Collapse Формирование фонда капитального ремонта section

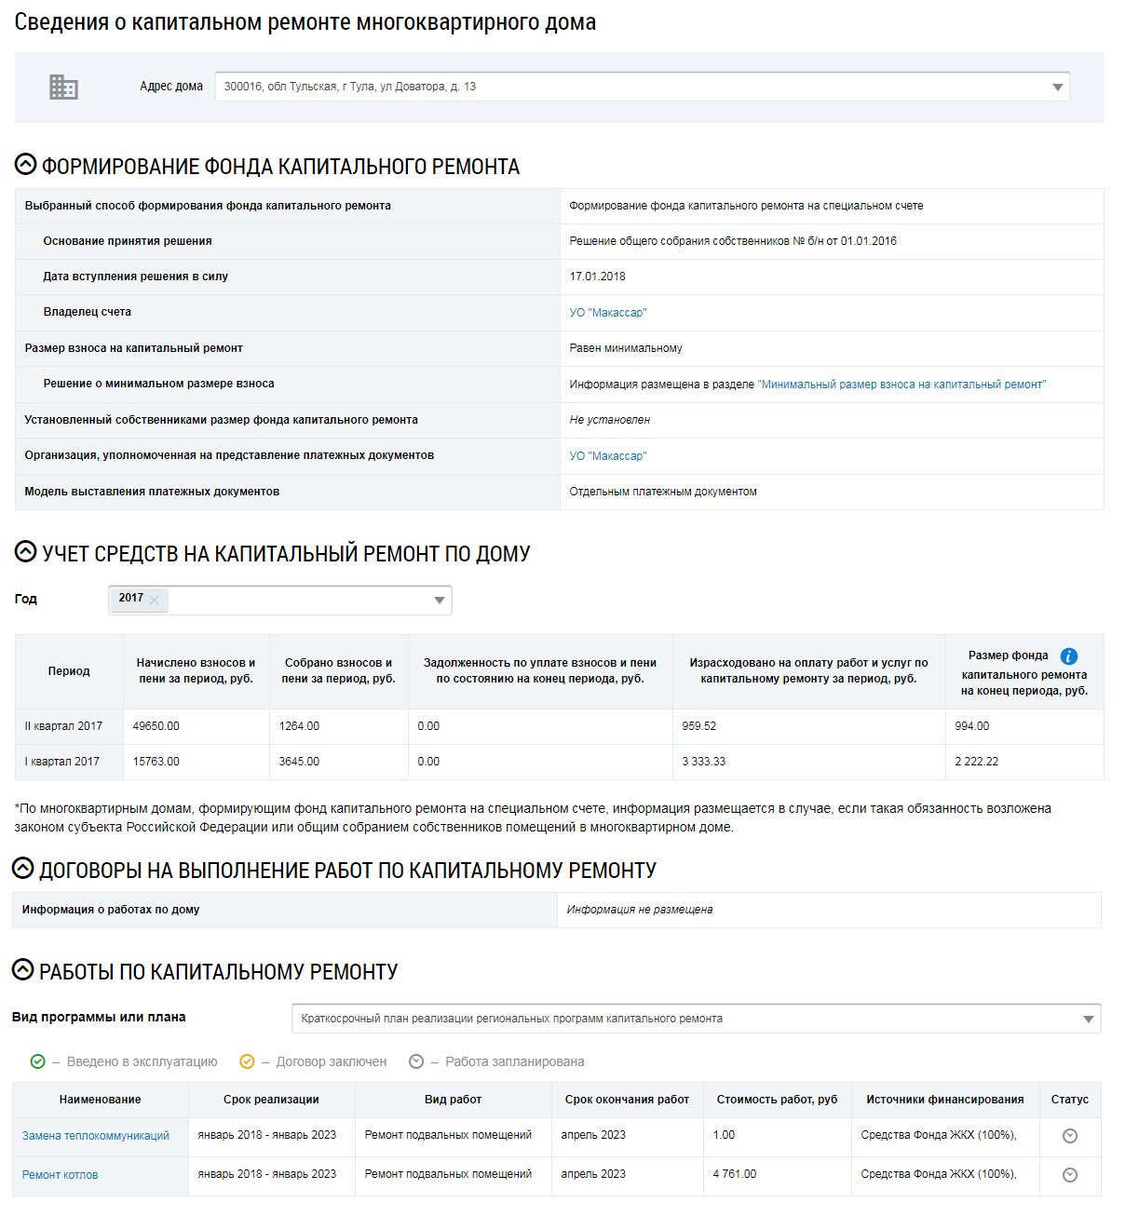coord(26,165)
